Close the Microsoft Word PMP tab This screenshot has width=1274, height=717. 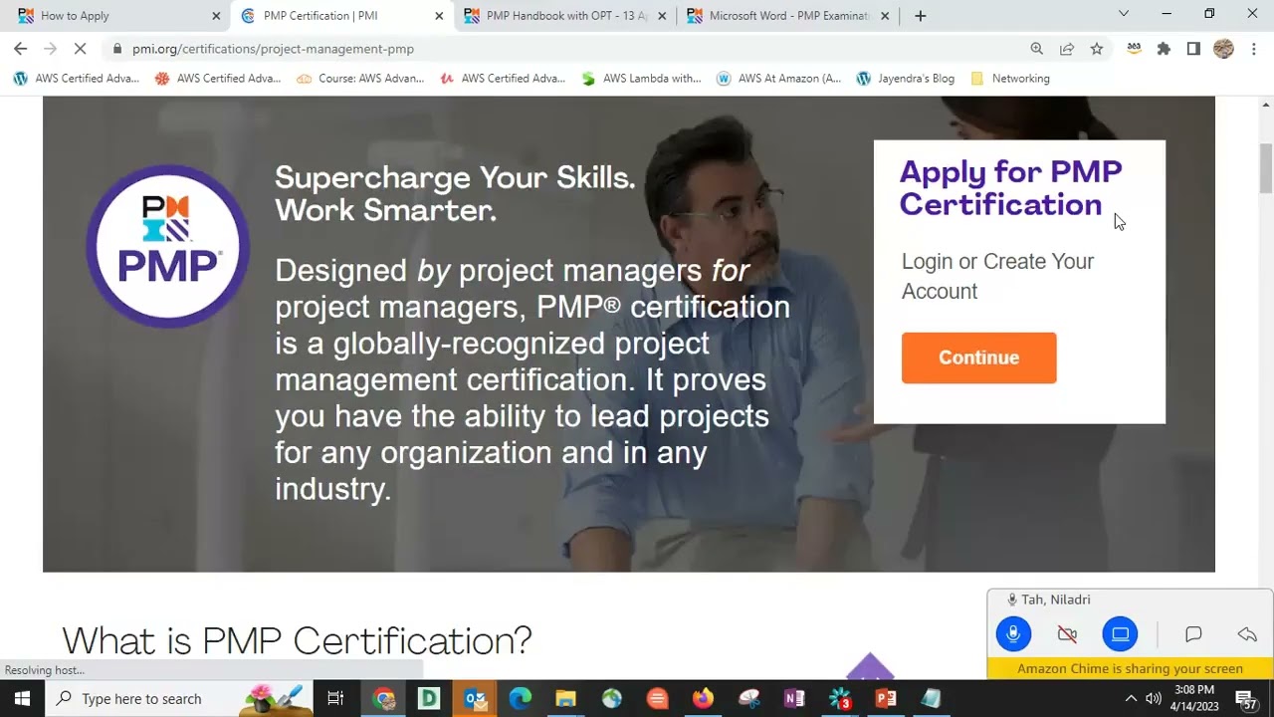[x=885, y=16]
